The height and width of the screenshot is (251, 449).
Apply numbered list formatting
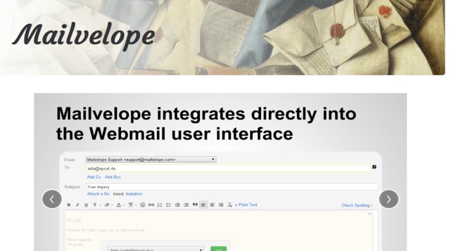click(x=160, y=205)
